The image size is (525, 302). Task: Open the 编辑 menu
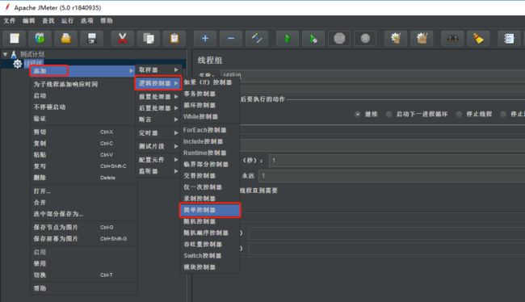(x=29, y=21)
